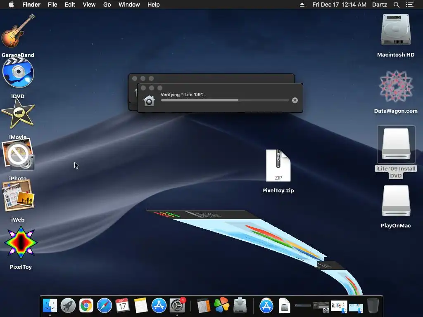Open the GarageBand guitar icon on desktop

[x=18, y=31]
